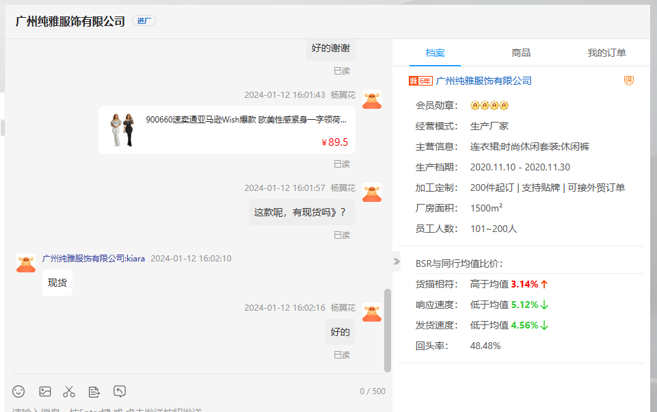Click the ¥89.5 price on product card
Image resolution: width=657 pixels, height=412 pixels.
pos(335,142)
